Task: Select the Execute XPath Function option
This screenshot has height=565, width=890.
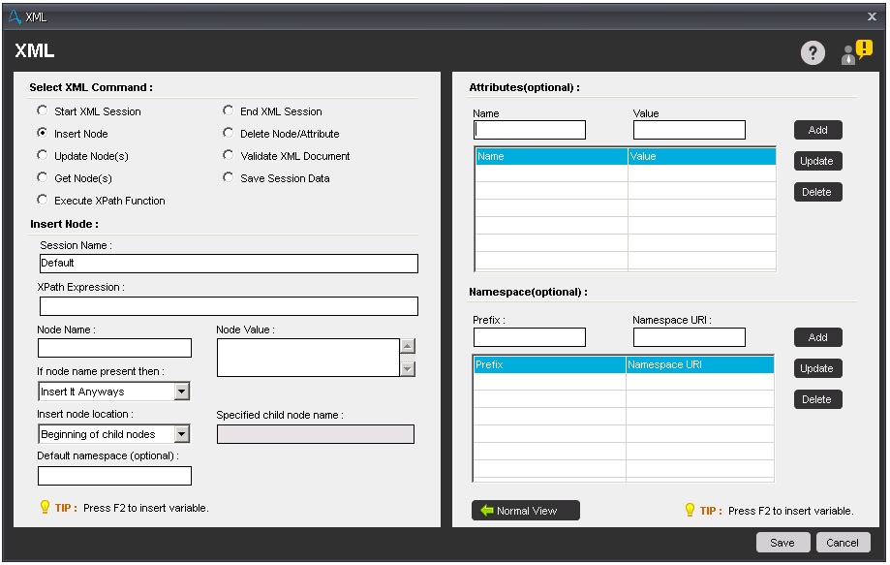Action: [42, 201]
